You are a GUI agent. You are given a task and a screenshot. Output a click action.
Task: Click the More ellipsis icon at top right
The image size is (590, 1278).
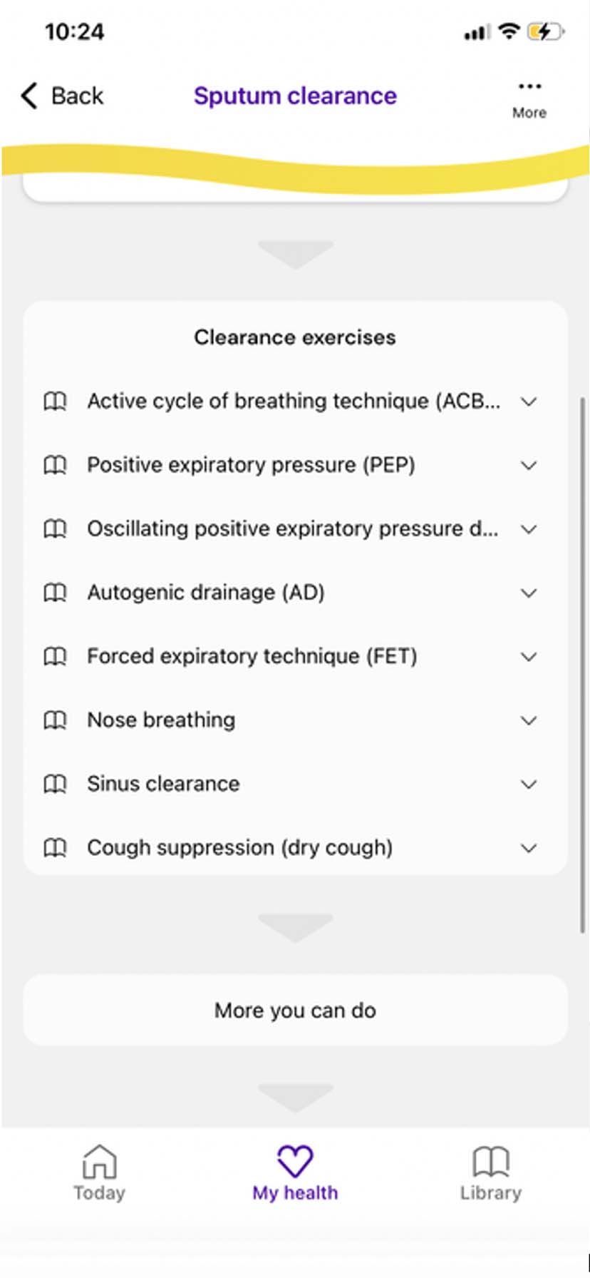(529, 86)
